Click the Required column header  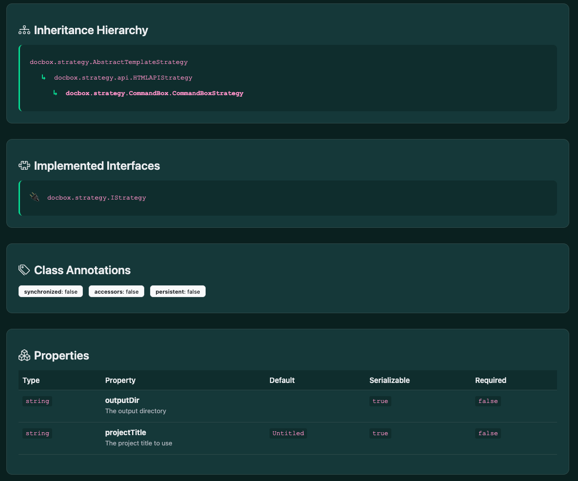point(491,381)
